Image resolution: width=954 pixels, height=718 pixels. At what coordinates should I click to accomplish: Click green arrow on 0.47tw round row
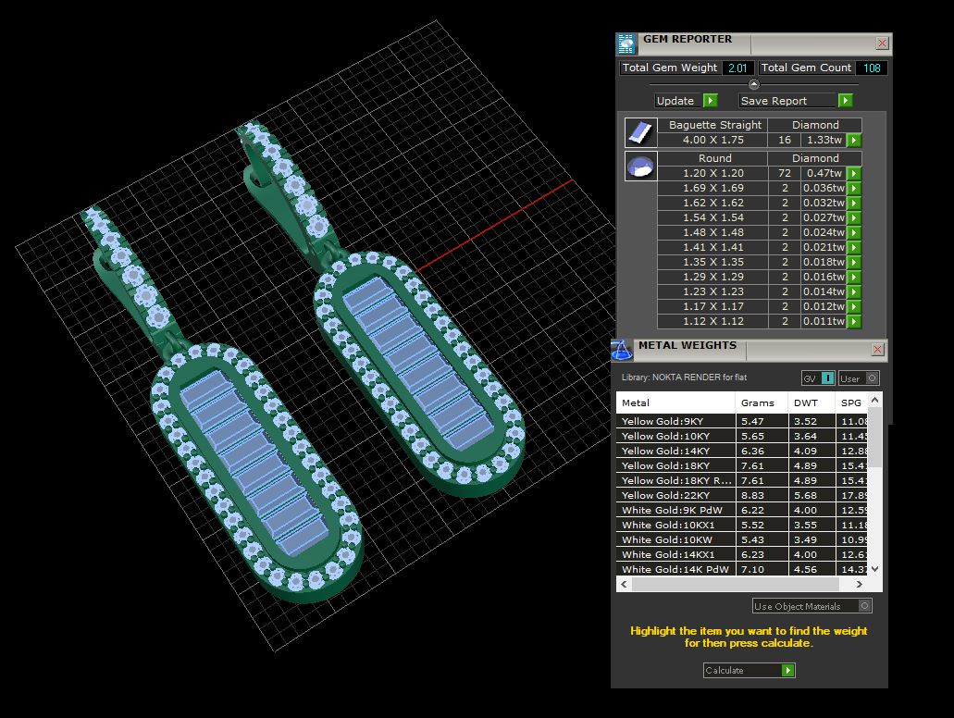[x=854, y=173]
